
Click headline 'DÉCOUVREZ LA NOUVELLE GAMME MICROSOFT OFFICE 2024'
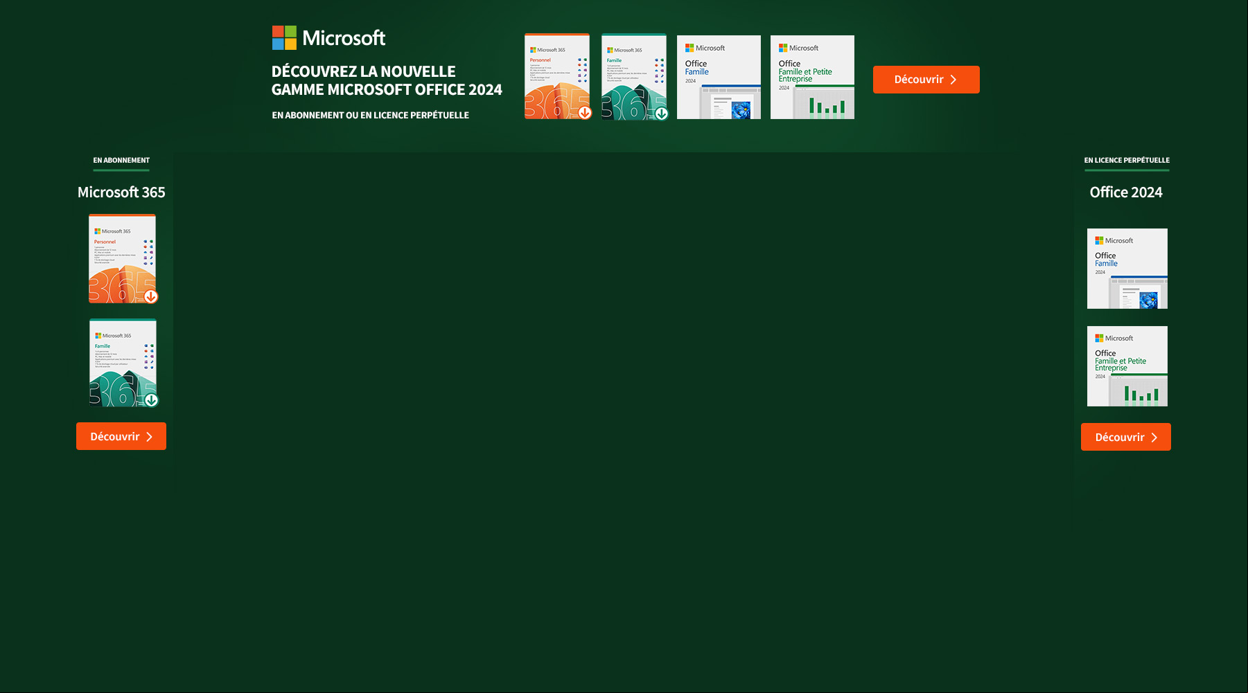387,80
